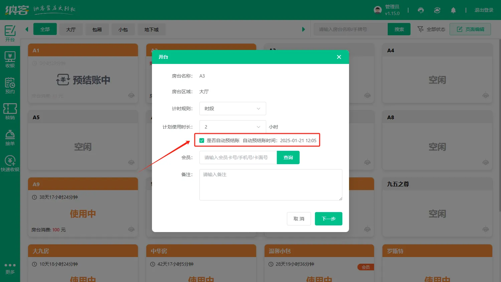The height and width of the screenshot is (282, 501).
Task: Open the A4 idle room card
Action: tap(437, 73)
